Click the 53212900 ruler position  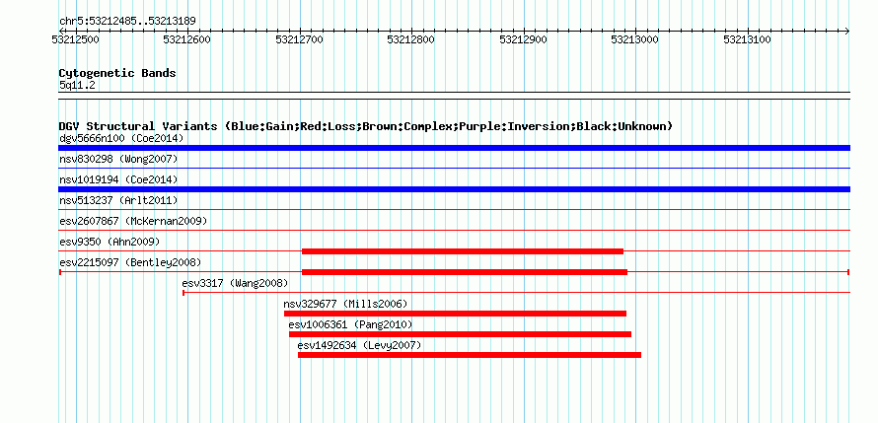pos(523,40)
